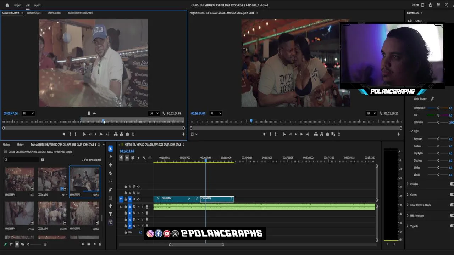Image resolution: width=454 pixels, height=255 pixels.
Task: Click the Project panel search magnifier
Action: click(6, 160)
